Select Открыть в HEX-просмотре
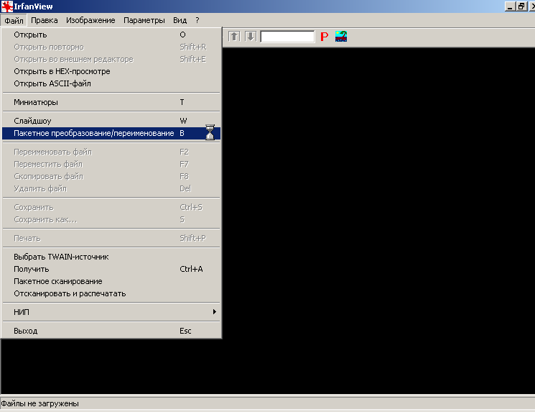The image size is (535, 412). coord(111,71)
